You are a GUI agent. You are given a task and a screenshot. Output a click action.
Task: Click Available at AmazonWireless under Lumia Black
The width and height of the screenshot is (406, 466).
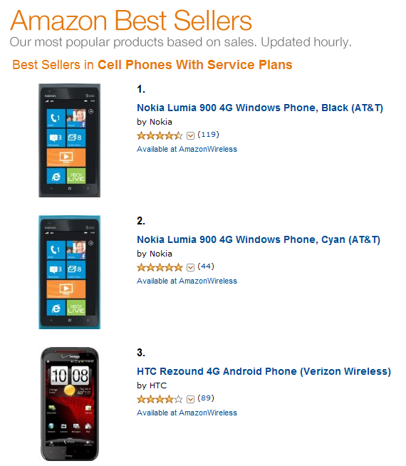coord(187,149)
